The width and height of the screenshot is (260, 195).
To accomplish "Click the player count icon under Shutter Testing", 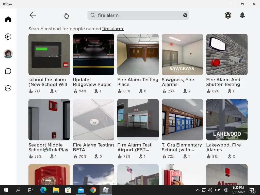I will point(230,91).
